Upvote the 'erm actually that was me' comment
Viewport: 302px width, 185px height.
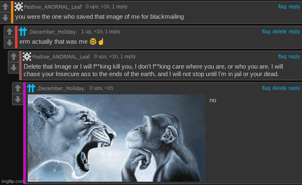click(x=9, y=32)
